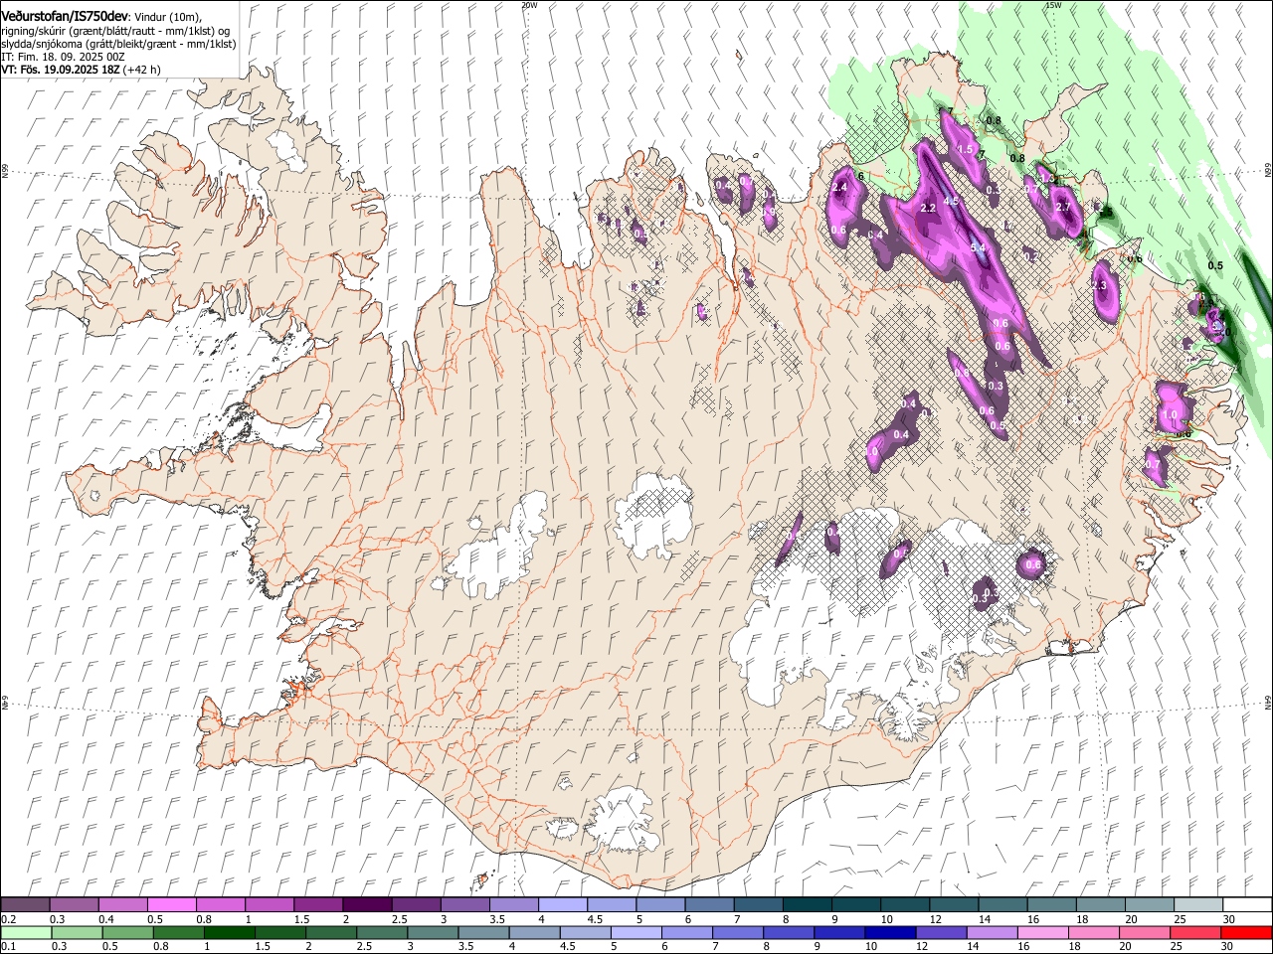Select top legend swatch between 0.5 and 0.8
The width and height of the screenshot is (1273, 954).
171,905
